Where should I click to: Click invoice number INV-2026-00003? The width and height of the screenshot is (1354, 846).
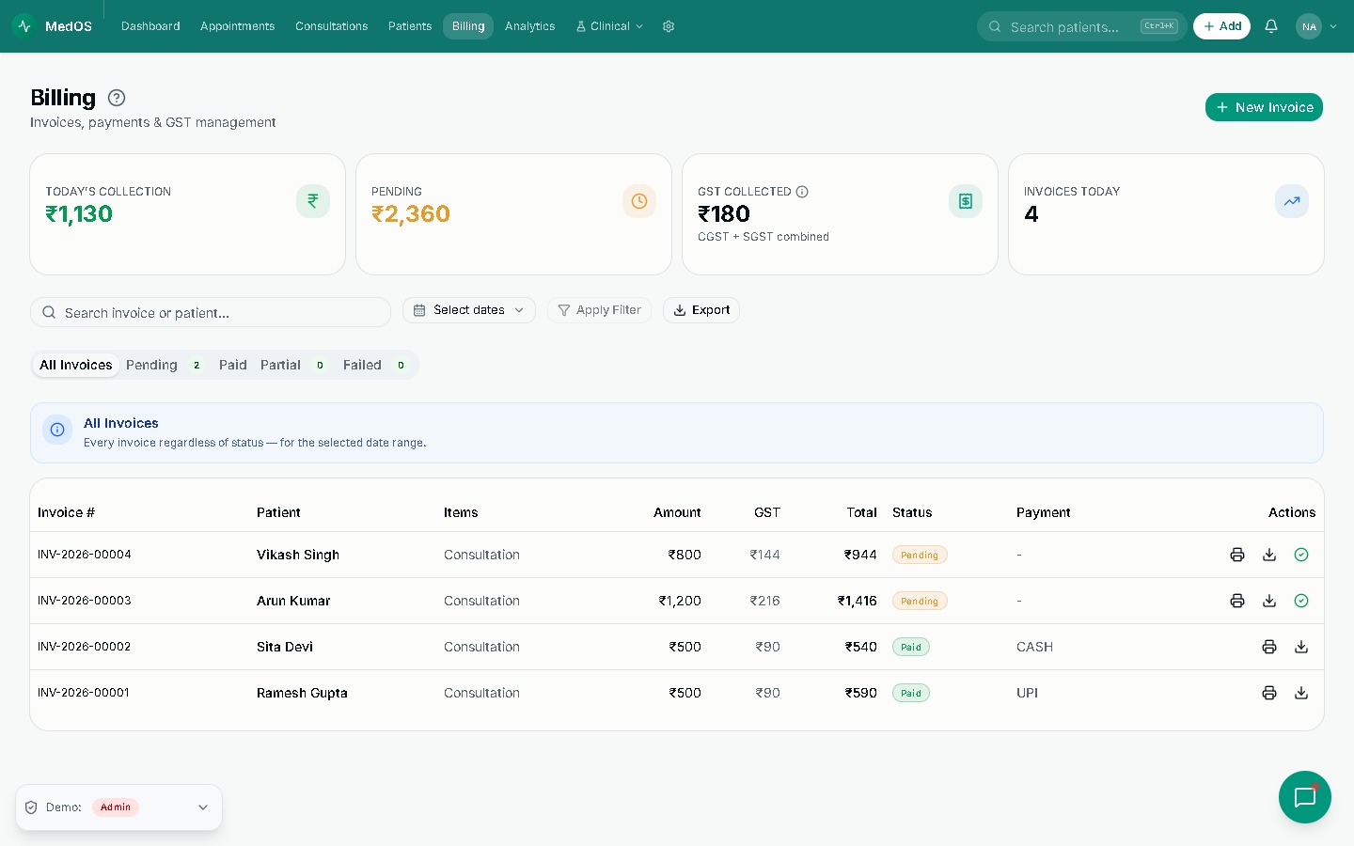[x=85, y=601]
